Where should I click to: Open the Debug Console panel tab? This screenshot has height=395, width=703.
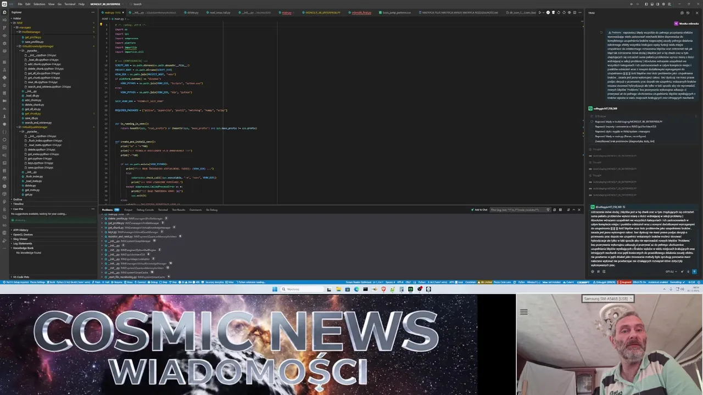(145, 210)
